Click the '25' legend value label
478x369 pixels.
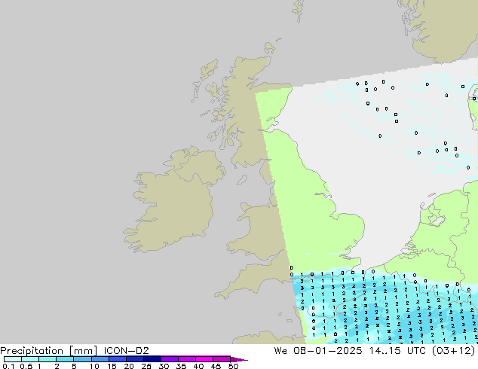point(146,366)
